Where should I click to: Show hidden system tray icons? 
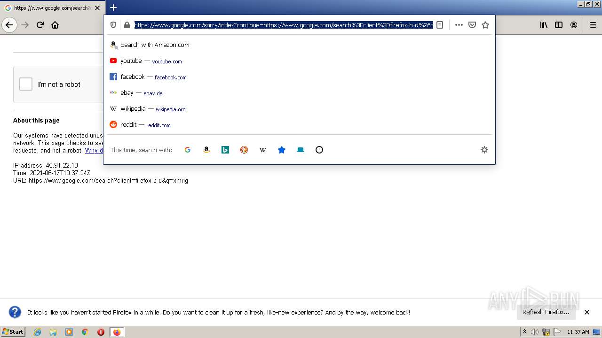524,332
